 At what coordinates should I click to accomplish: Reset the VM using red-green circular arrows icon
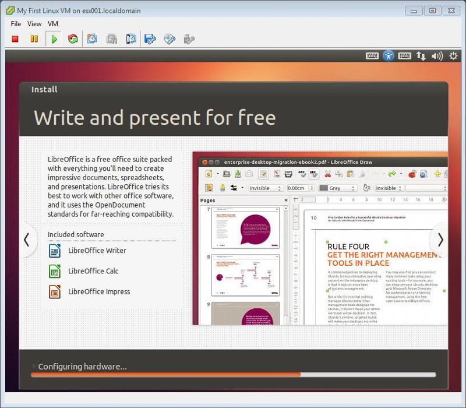click(72, 38)
